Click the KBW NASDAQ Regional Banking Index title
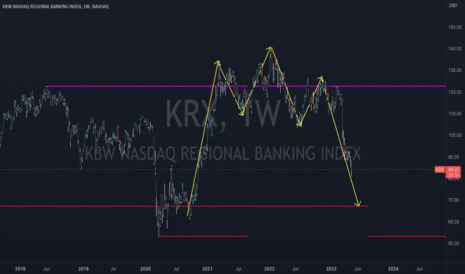 55,6
